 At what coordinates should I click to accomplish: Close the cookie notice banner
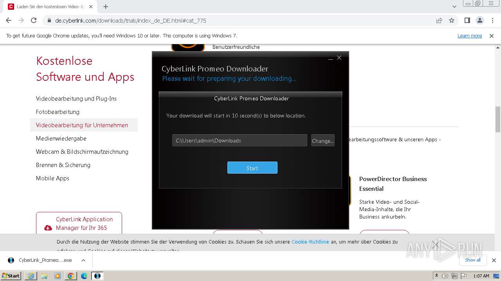436,245
